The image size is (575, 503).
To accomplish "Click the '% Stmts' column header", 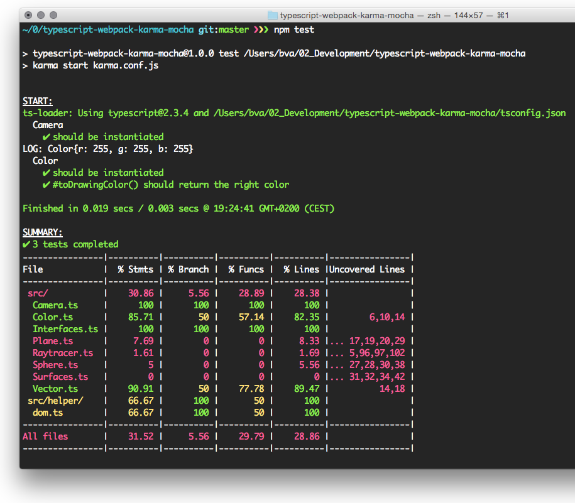I will 136,269.
